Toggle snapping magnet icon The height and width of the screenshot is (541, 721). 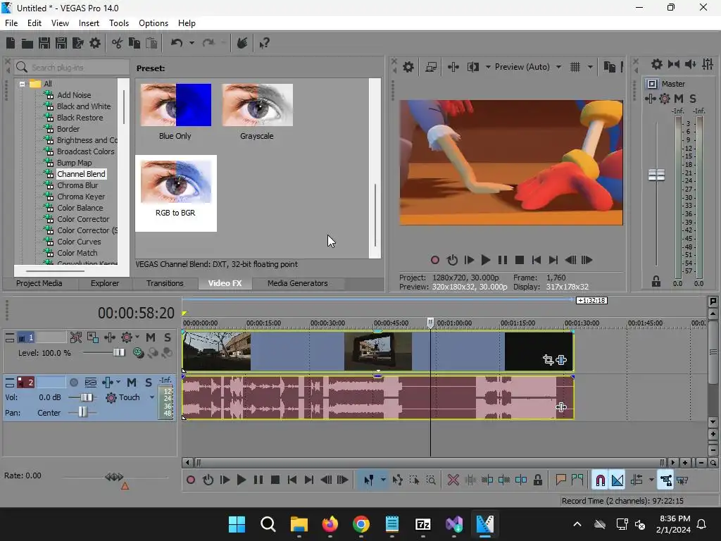coord(600,480)
